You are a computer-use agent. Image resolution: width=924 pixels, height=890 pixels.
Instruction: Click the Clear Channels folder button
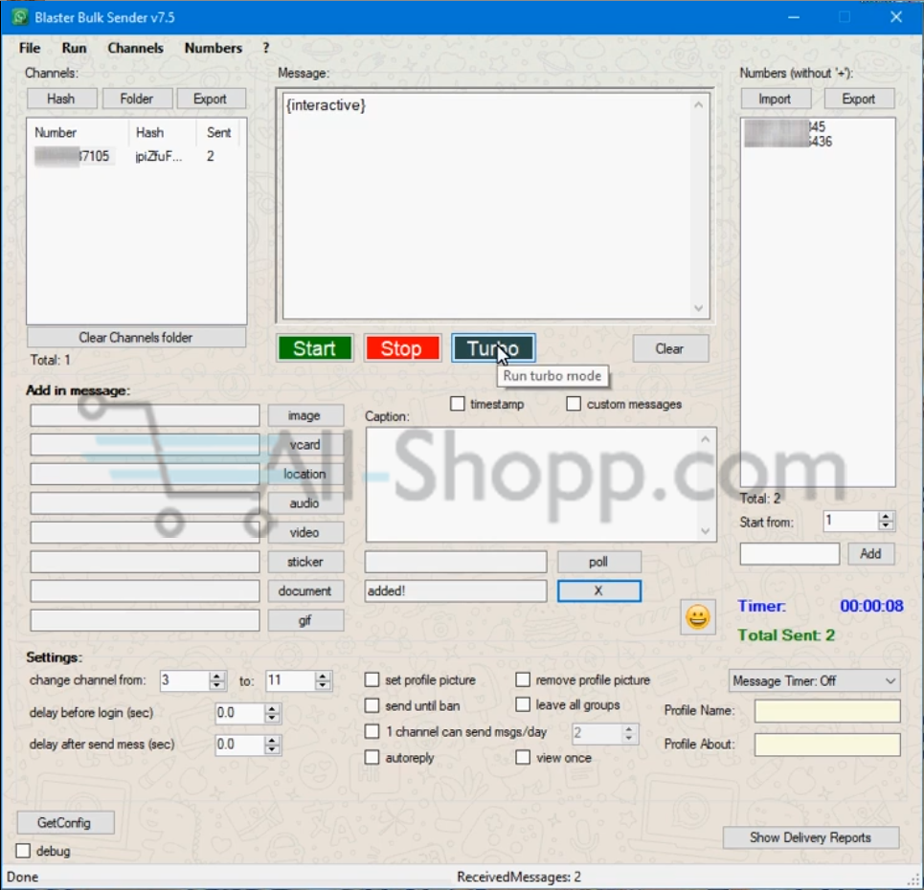click(136, 337)
